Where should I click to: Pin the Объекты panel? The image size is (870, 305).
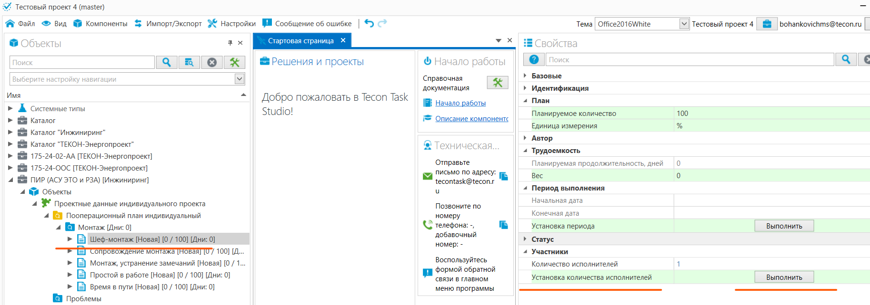[230, 43]
